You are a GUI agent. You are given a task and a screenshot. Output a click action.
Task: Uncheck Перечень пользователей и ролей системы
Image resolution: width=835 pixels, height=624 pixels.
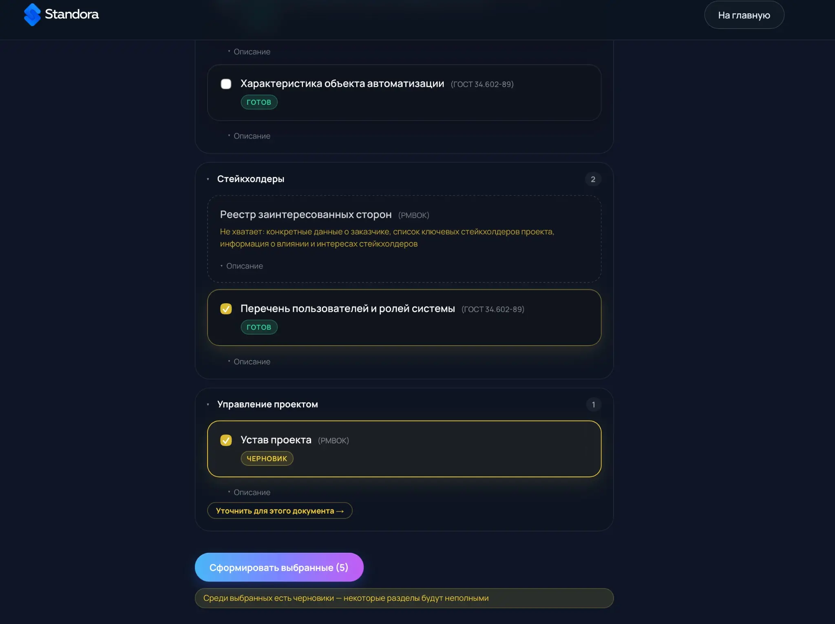point(226,309)
